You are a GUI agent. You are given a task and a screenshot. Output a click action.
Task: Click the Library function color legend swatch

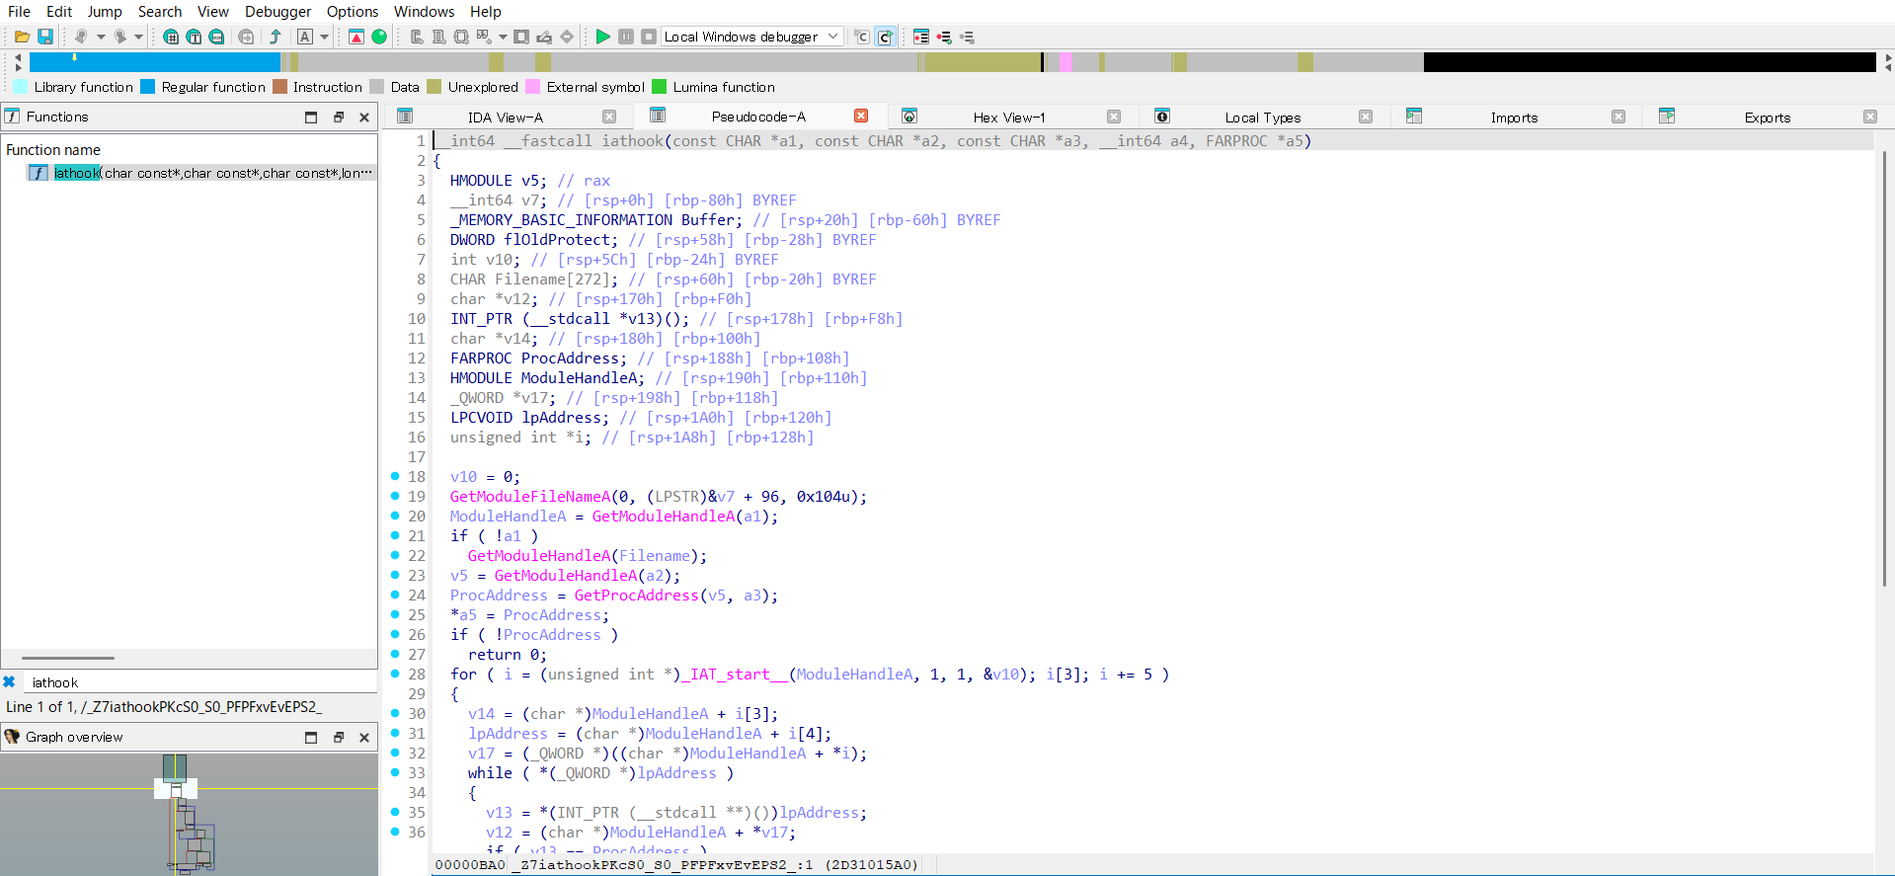click(x=21, y=87)
